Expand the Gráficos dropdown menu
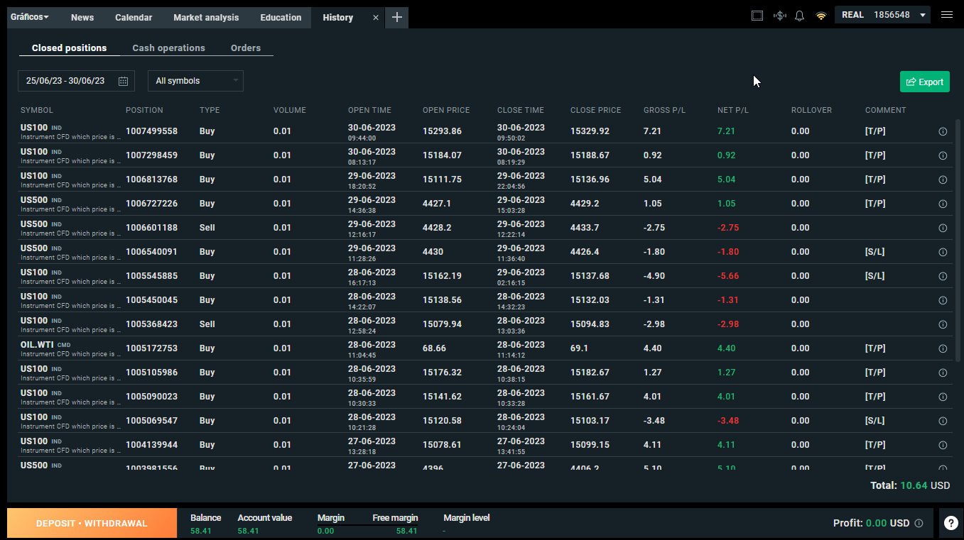Image resolution: width=964 pixels, height=540 pixels. pyautogui.click(x=30, y=17)
